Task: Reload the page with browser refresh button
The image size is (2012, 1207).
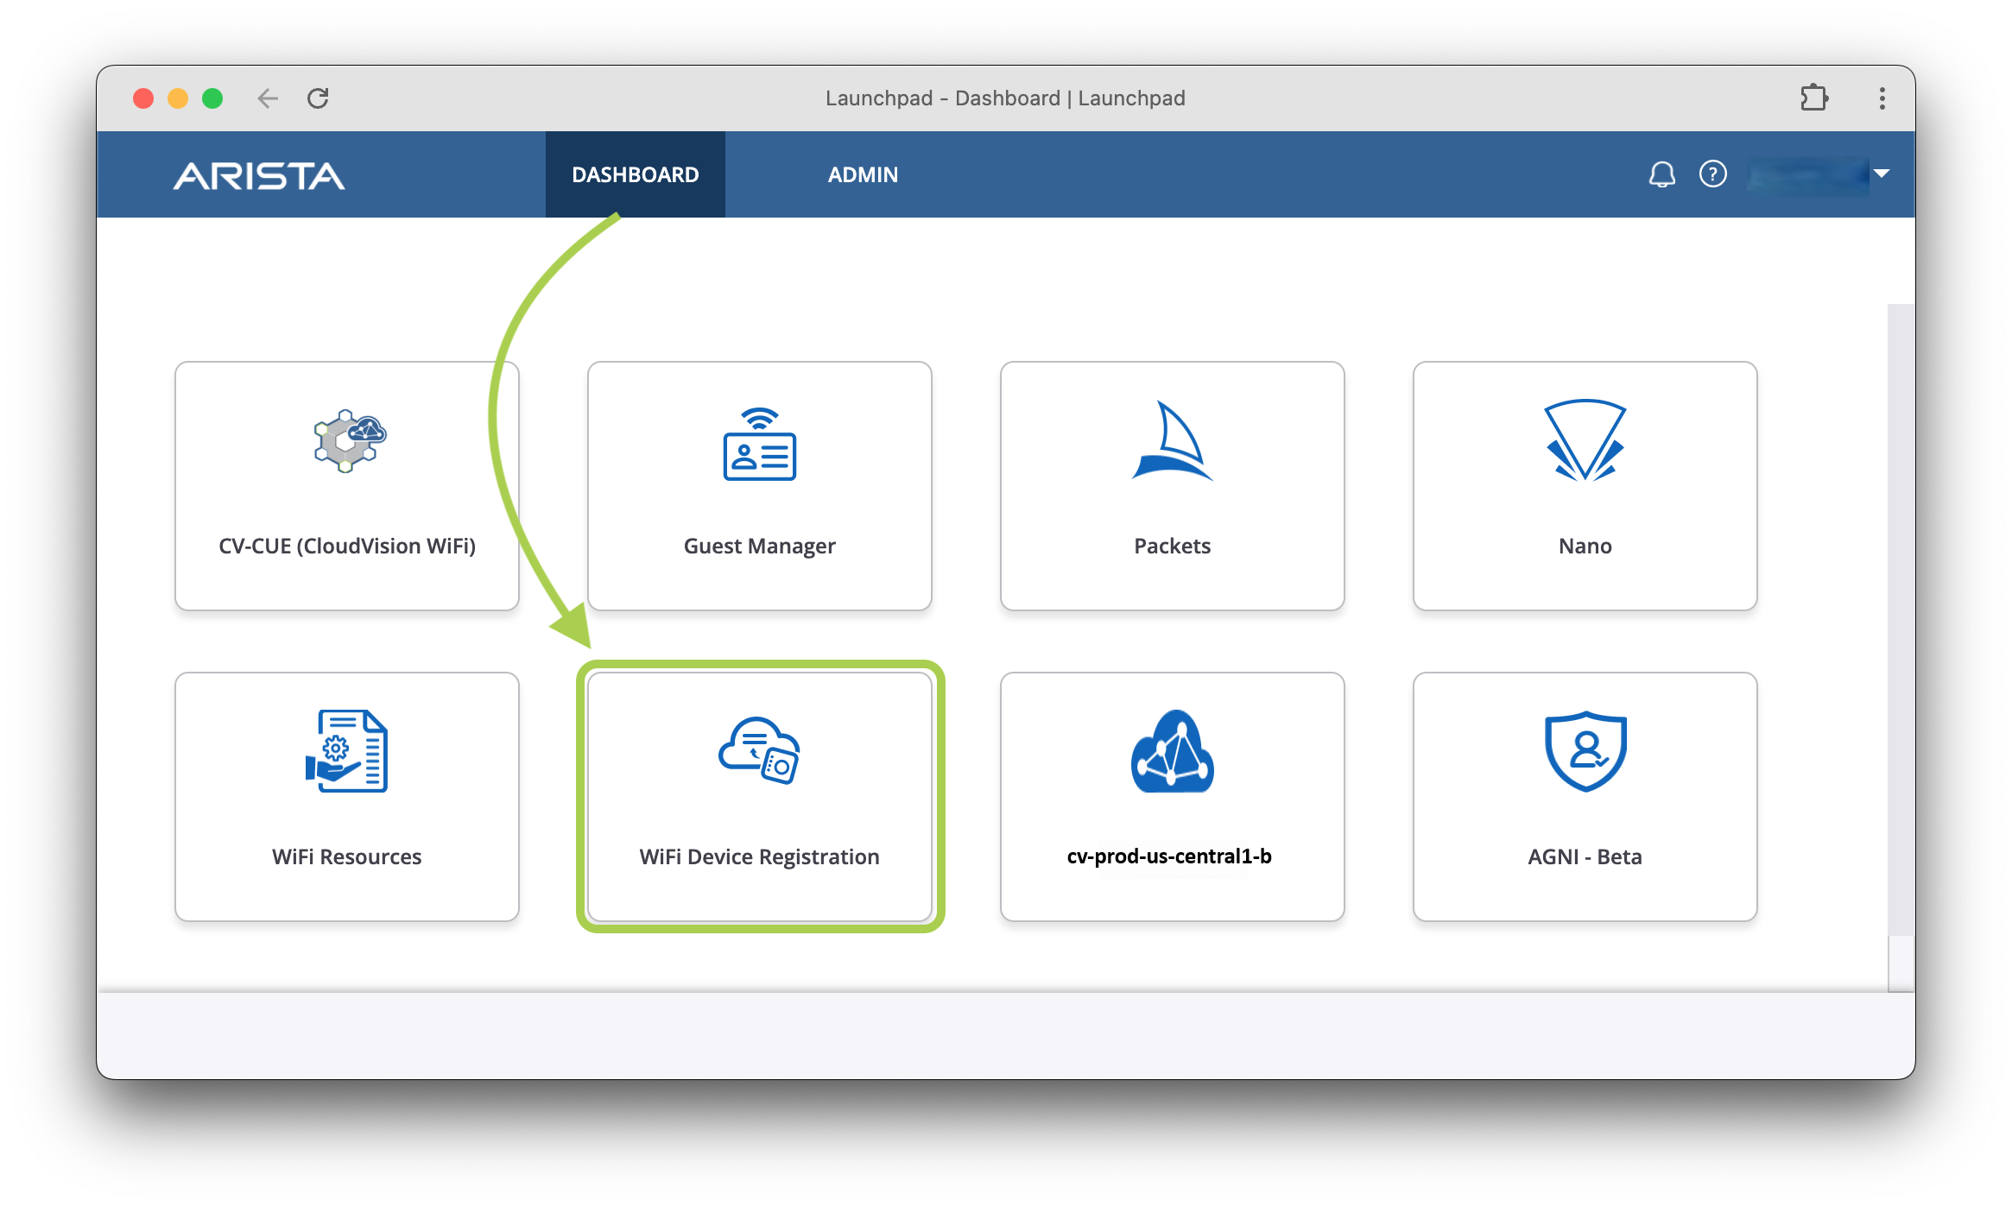Action: (318, 98)
